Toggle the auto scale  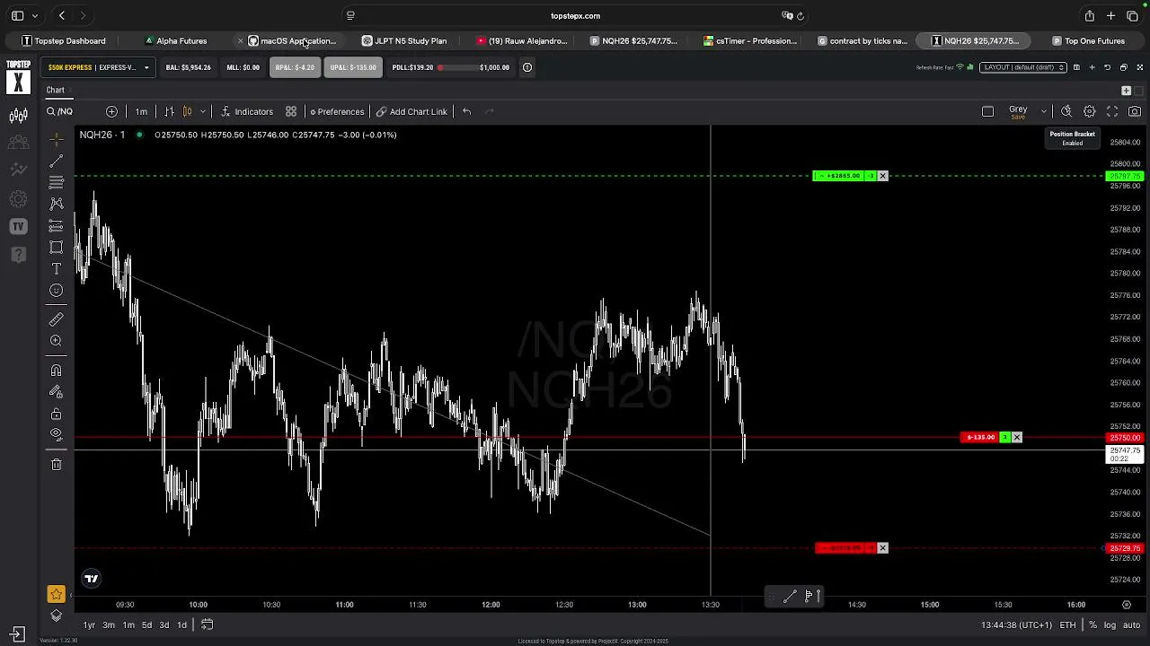(x=1131, y=624)
